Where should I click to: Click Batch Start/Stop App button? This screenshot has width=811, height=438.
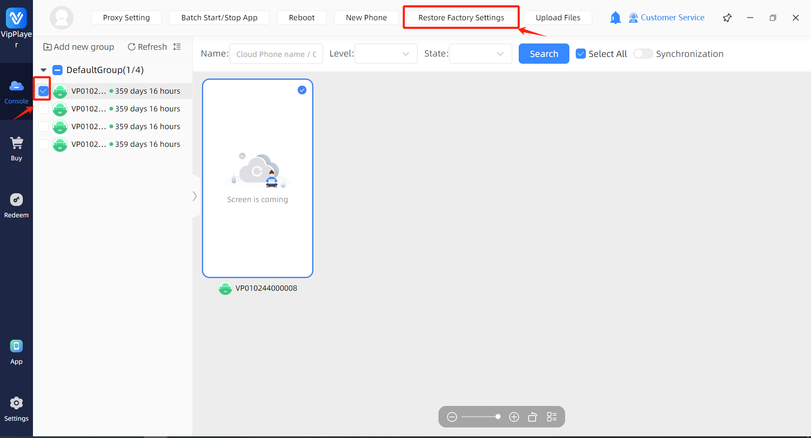(219, 18)
